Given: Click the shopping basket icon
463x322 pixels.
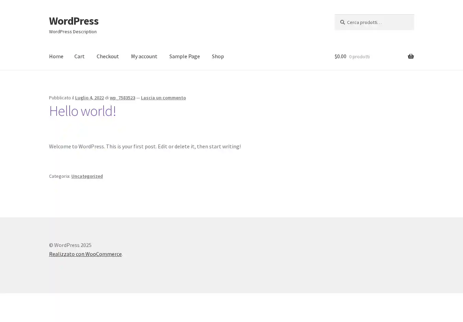Looking at the screenshot, I should tap(411, 56).
